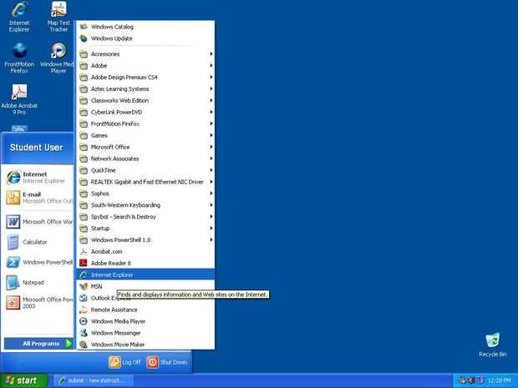
Task: Click the Student User name header
Action: (x=36, y=148)
